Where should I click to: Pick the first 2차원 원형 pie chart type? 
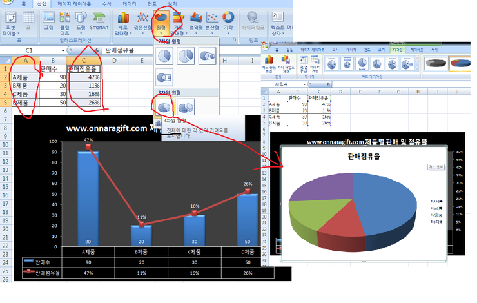(x=164, y=56)
